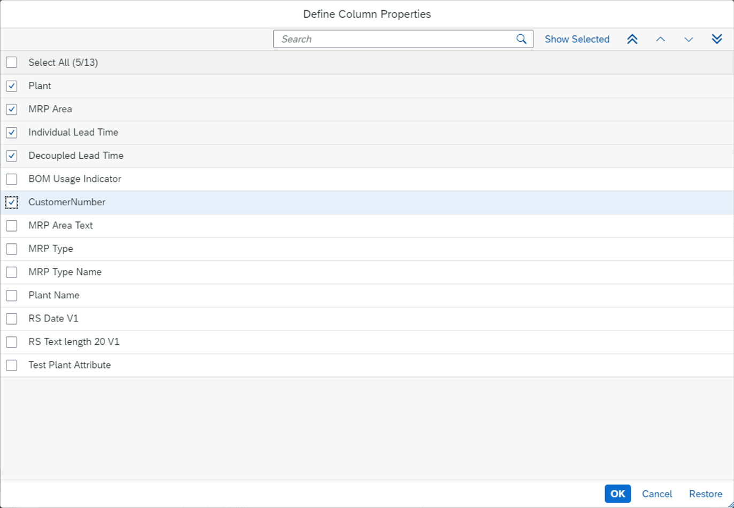
Task: Uncheck Decoupled Lead Time
Action: 11,156
